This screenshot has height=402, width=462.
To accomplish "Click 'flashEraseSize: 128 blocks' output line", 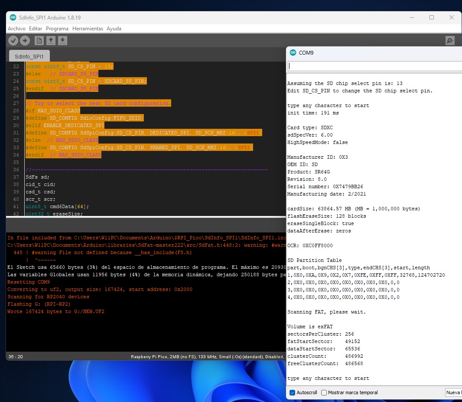I will [x=326, y=216].
